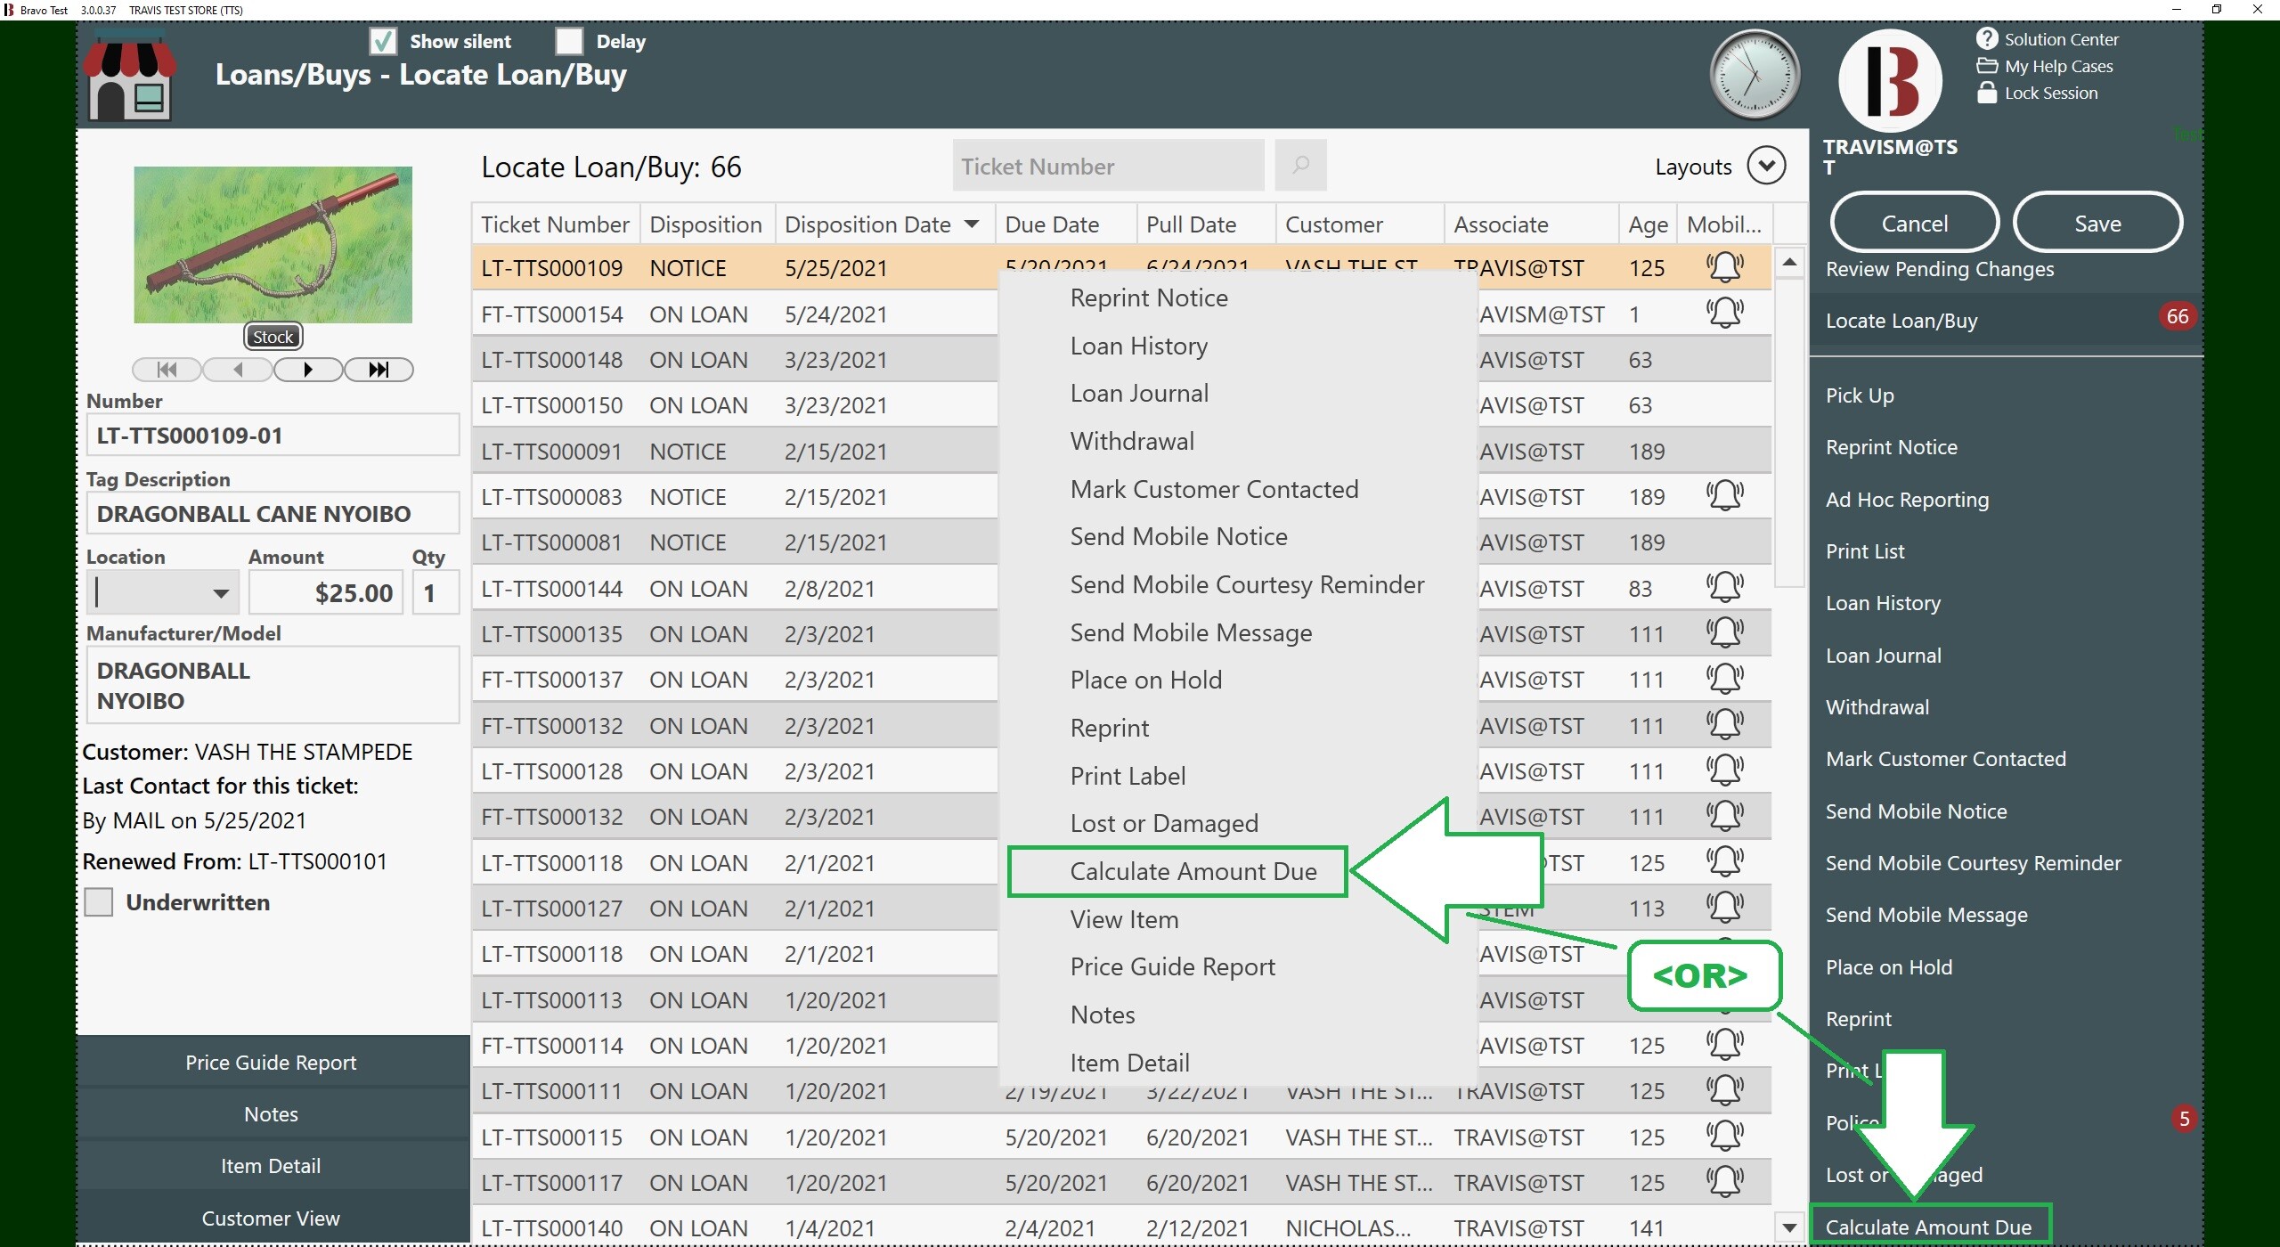The height and width of the screenshot is (1247, 2280).
Task: Click Lock Session padlock
Action: coord(1987,93)
